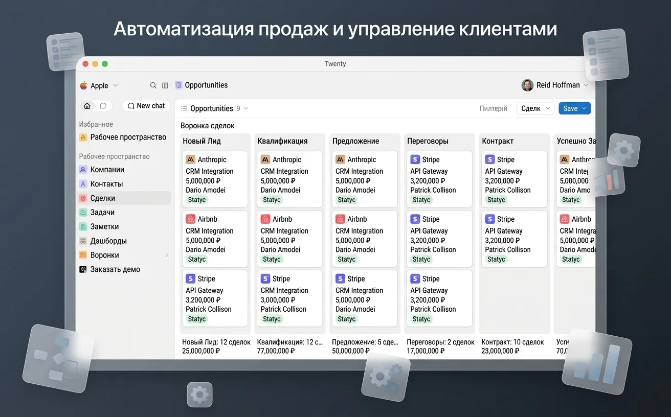Click Anthropic logo in Предложение column

coord(340,159)
